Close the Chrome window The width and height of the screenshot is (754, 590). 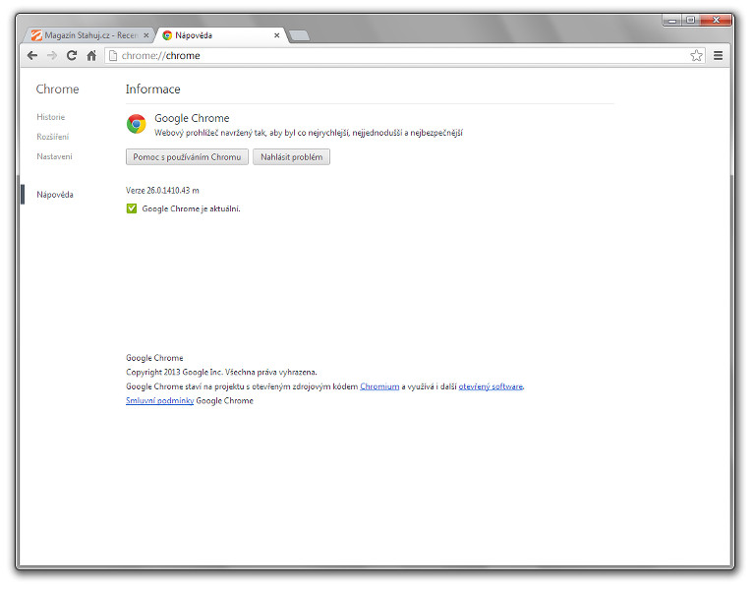[x=716, y=21]
